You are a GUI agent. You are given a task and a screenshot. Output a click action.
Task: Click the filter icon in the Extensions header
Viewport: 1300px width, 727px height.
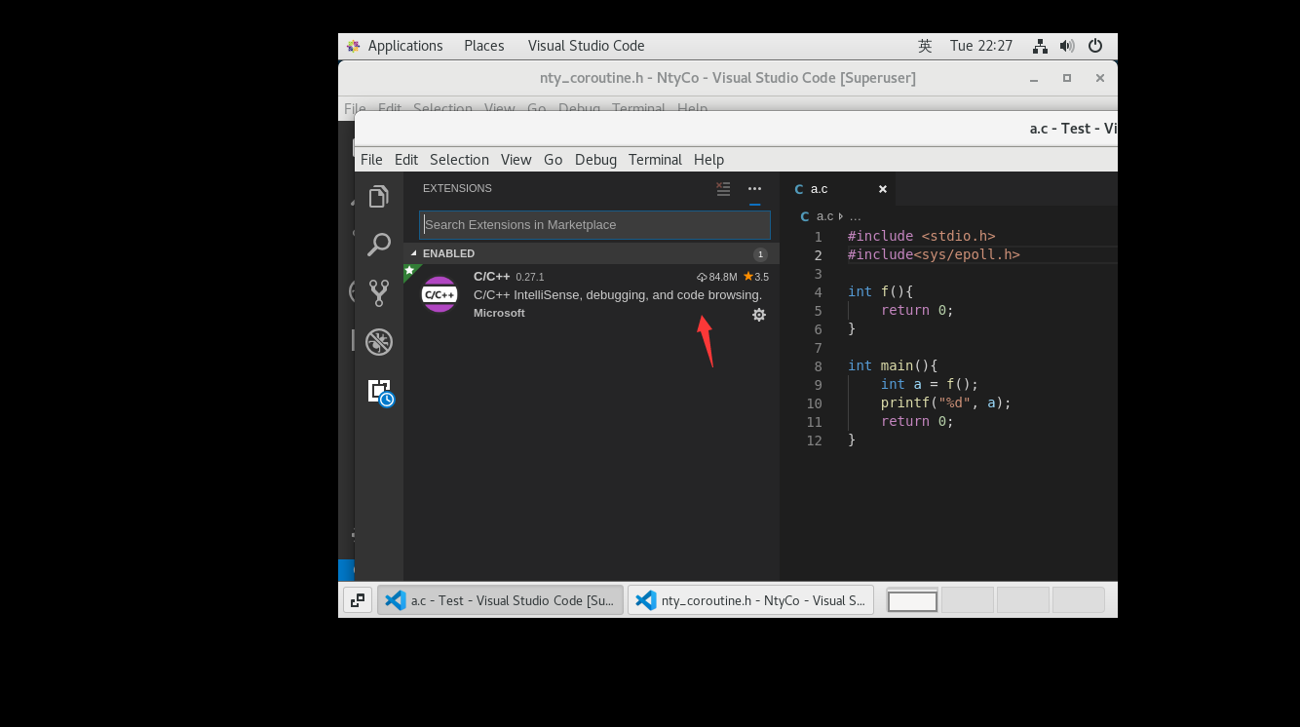(722, 188)
